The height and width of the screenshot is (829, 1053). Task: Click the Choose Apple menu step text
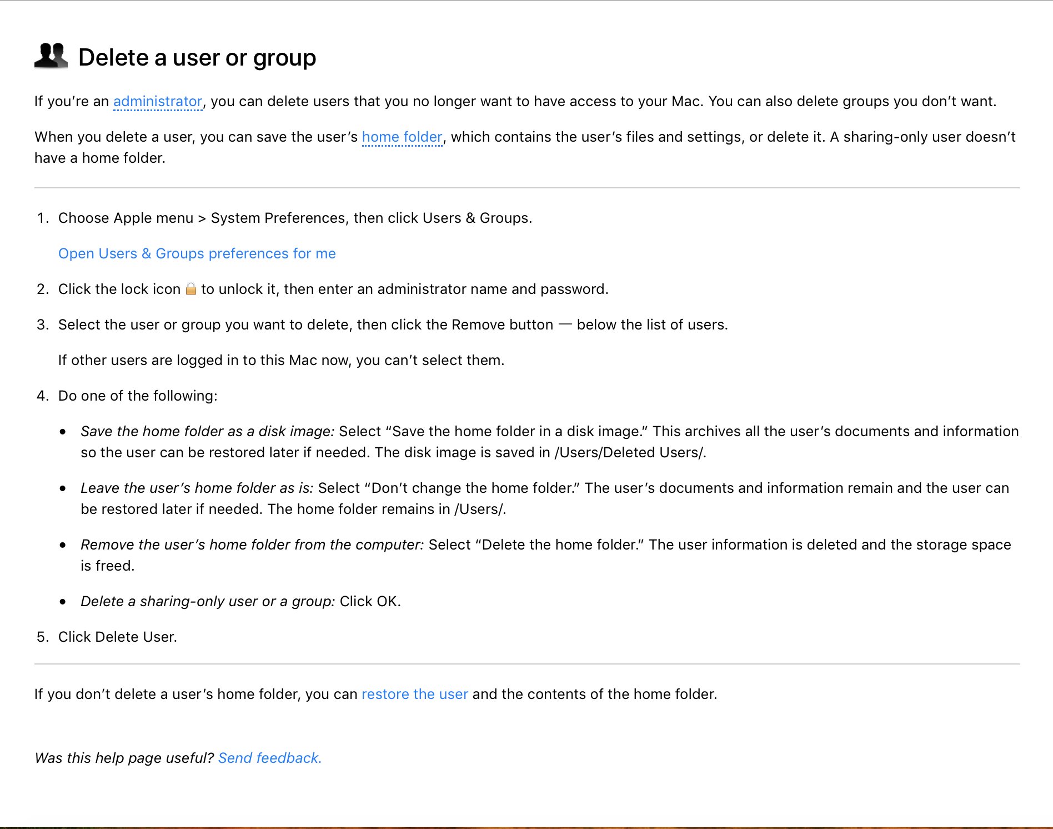coord(295,218)
